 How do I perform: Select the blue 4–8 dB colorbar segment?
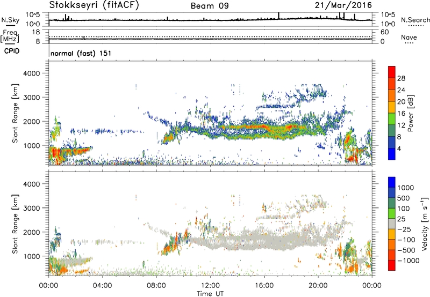(392, 142)
